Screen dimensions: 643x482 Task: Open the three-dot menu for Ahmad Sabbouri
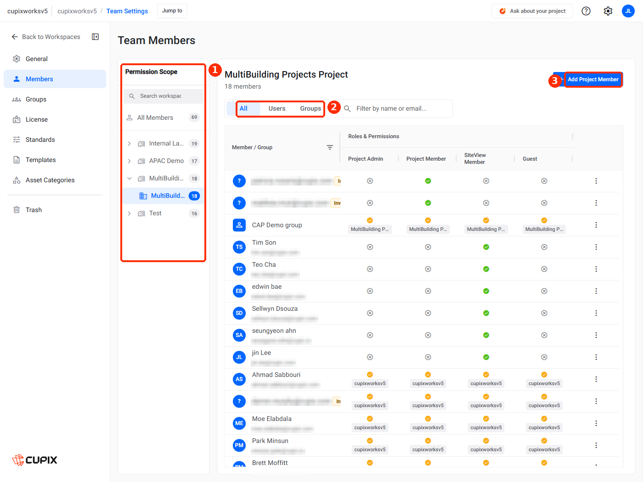tap(596, 379)
